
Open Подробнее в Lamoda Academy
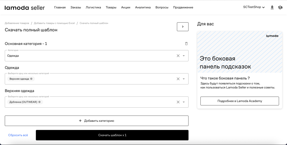(240, 101)
